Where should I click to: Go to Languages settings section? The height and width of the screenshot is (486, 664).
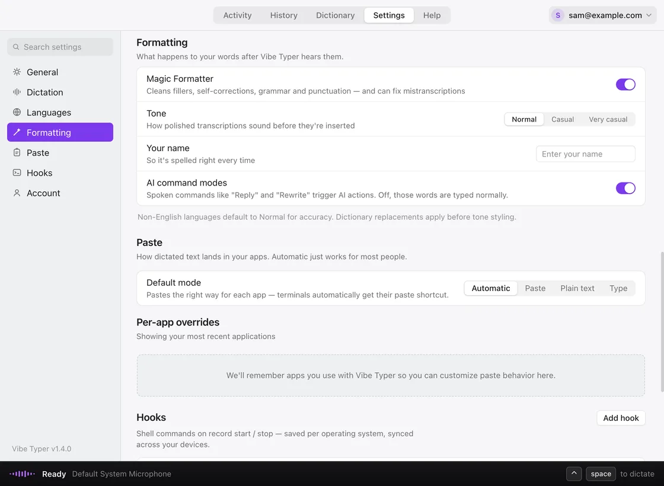(60, 112)
